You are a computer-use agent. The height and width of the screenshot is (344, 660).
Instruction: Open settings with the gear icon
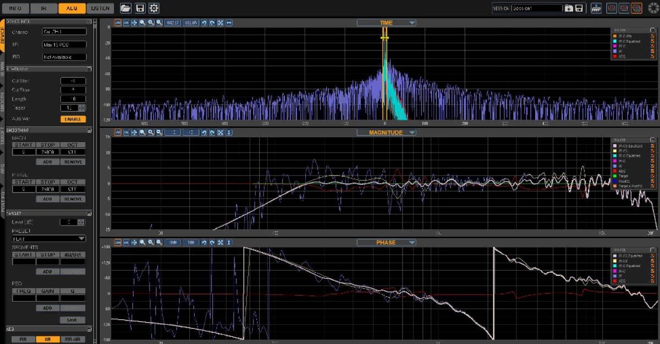154,8
